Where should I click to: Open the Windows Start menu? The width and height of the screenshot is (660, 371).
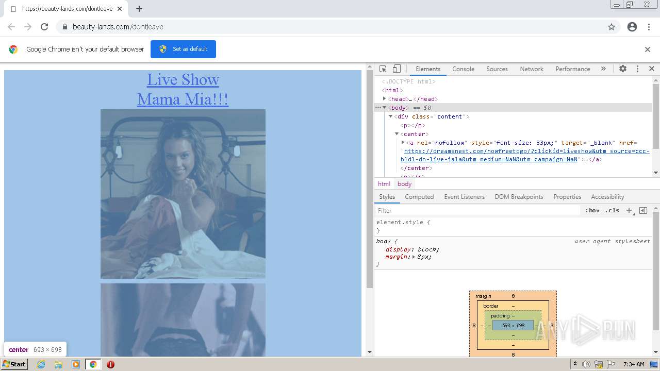coord(14,364)
